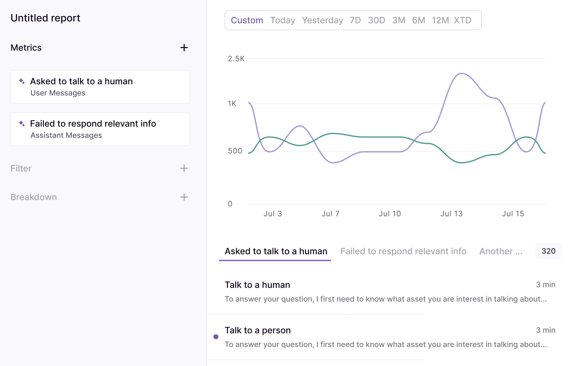This screenshot has height=366, width=570.
Task: Click the AI sparkle icon on 'Asked to talk to a human'
Action: point(21,81)
